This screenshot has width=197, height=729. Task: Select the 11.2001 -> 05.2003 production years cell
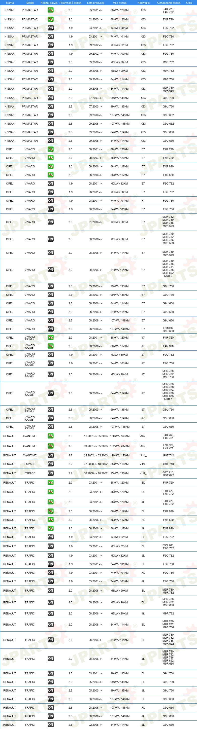point(96,436)
